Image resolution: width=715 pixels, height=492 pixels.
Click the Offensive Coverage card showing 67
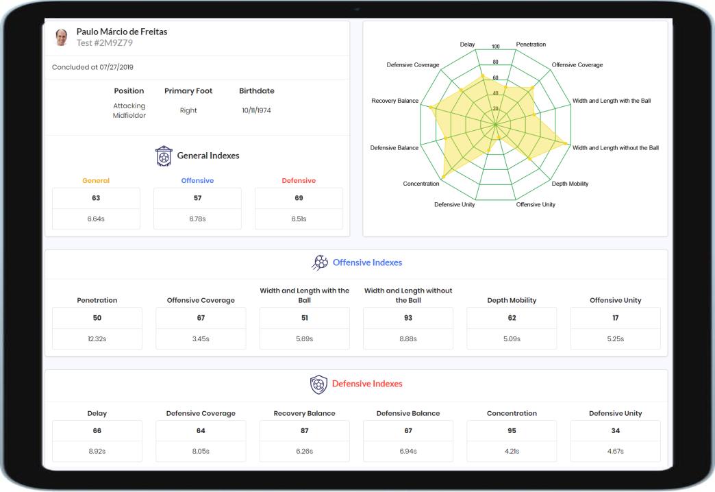[201, 328]
